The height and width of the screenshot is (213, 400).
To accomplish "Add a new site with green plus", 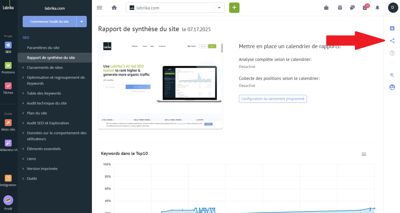I will point(234,8).
